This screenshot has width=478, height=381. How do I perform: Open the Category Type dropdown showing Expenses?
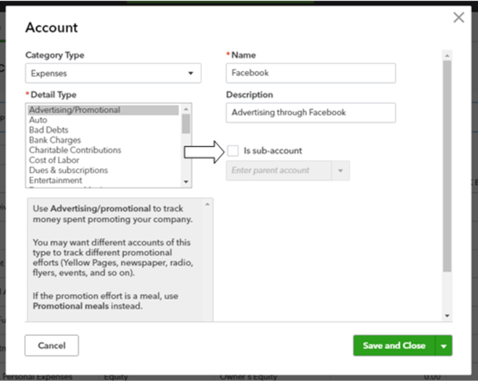(x=113, y=73)
